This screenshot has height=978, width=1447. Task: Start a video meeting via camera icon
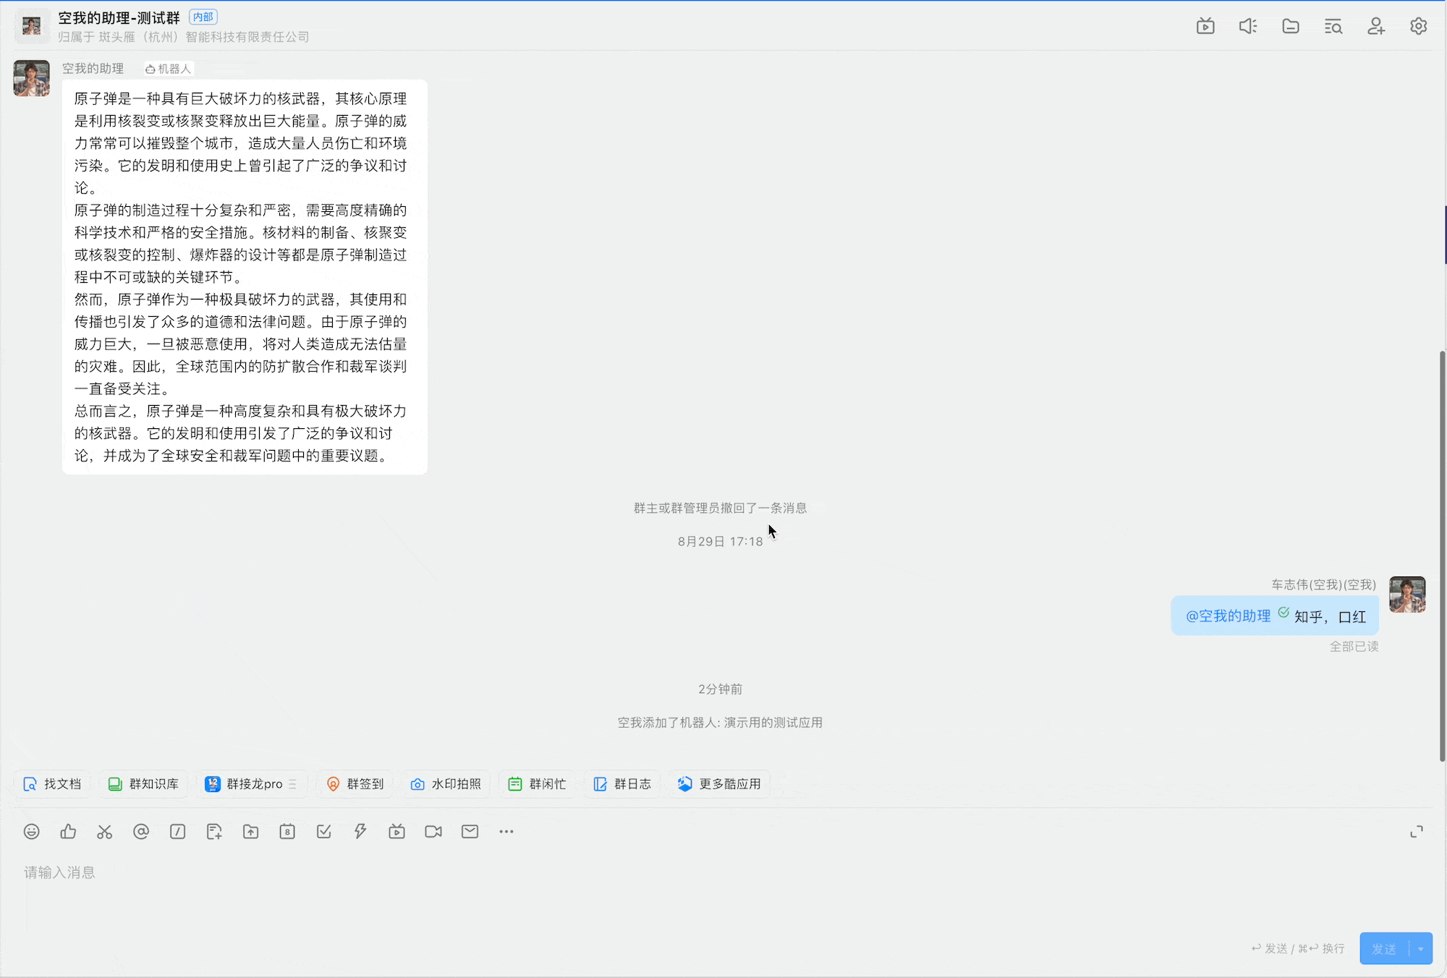(433, 832)
